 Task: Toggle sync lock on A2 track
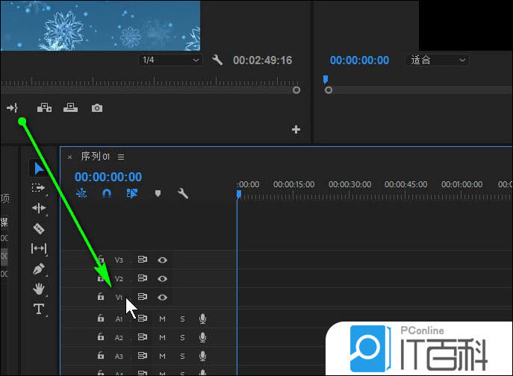tap(143, 337)
